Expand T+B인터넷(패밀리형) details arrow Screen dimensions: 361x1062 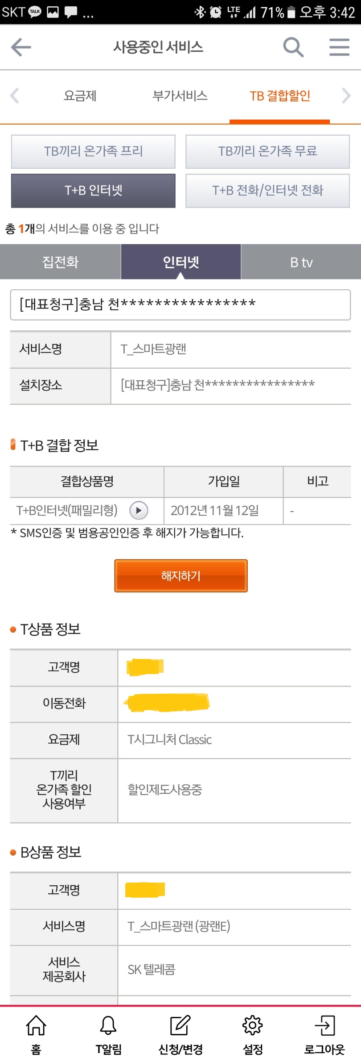click(x=139, y=510)
